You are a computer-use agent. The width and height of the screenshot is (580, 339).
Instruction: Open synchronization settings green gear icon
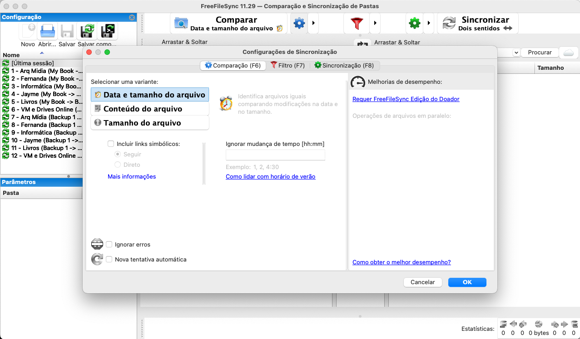414,24
